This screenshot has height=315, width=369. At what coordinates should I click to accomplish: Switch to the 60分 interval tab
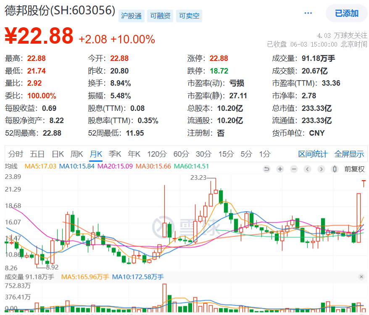pos(181,154)
